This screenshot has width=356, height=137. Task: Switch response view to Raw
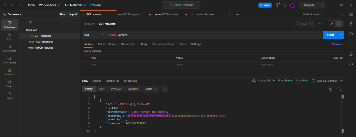tap(102, 89)
